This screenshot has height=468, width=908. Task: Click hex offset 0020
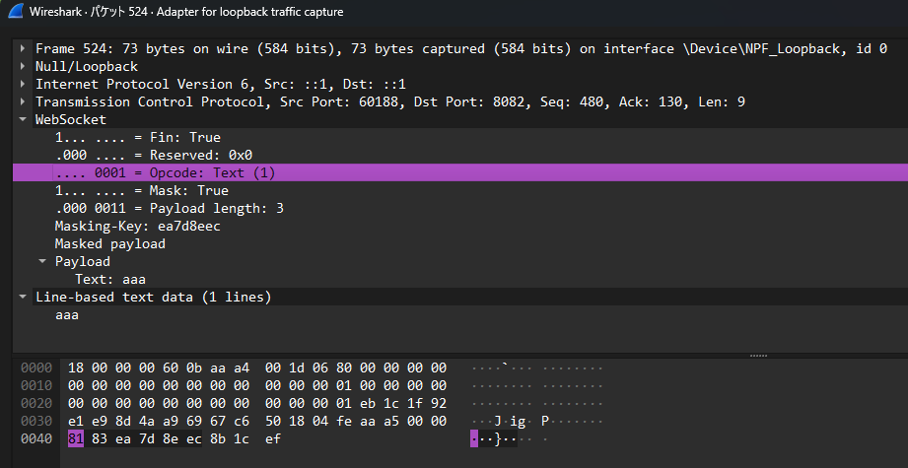pyautogui.click(x=36, y=403)
